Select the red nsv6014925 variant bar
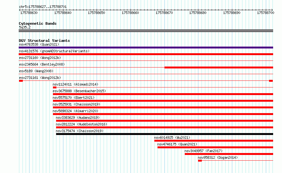This screenshot has height=173, width=282. coord(214,141)
